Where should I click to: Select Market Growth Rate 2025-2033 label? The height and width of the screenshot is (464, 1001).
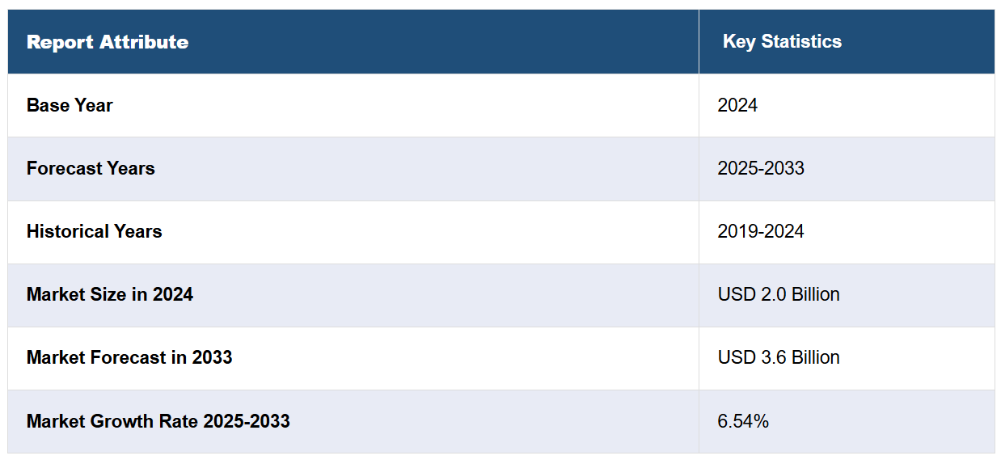158,421
